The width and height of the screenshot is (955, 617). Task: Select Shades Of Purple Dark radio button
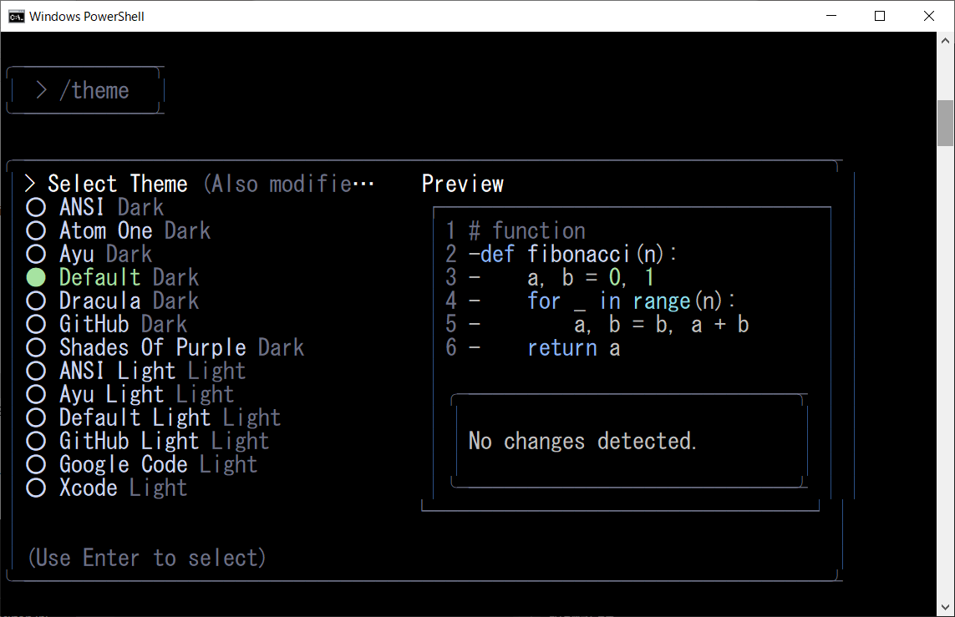pyautogui.click(x=36, y=347)
